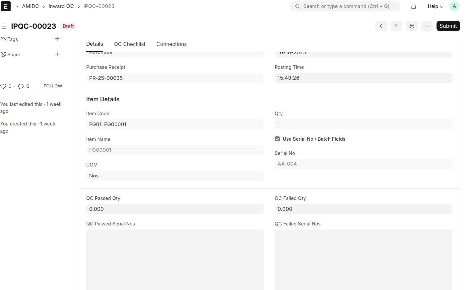Image resolution: width=474 pixels, height=290 pixels.
Task: Like this document with heart icon
Action: click(3, 86)
